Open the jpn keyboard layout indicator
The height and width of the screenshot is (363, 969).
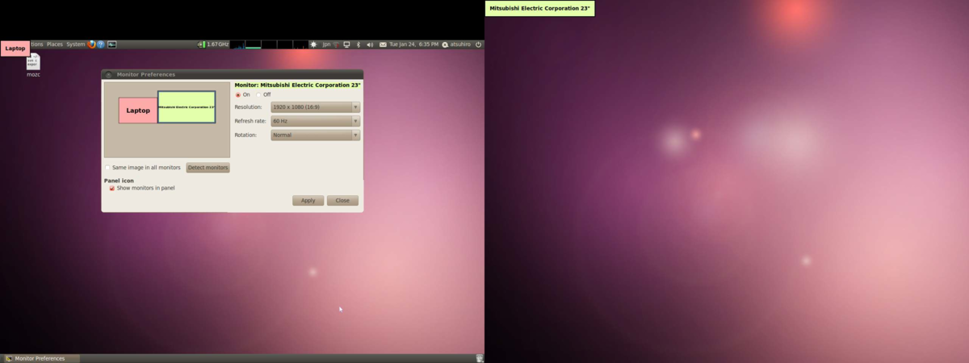[326, 44]
